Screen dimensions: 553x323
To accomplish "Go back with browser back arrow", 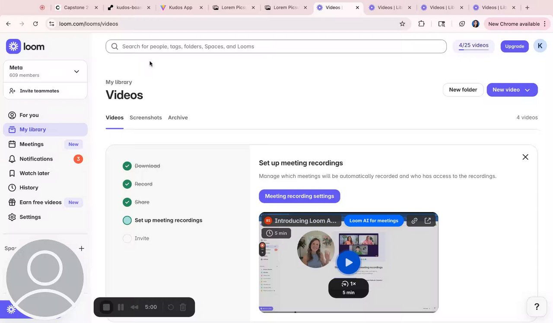I will (8, 24).
